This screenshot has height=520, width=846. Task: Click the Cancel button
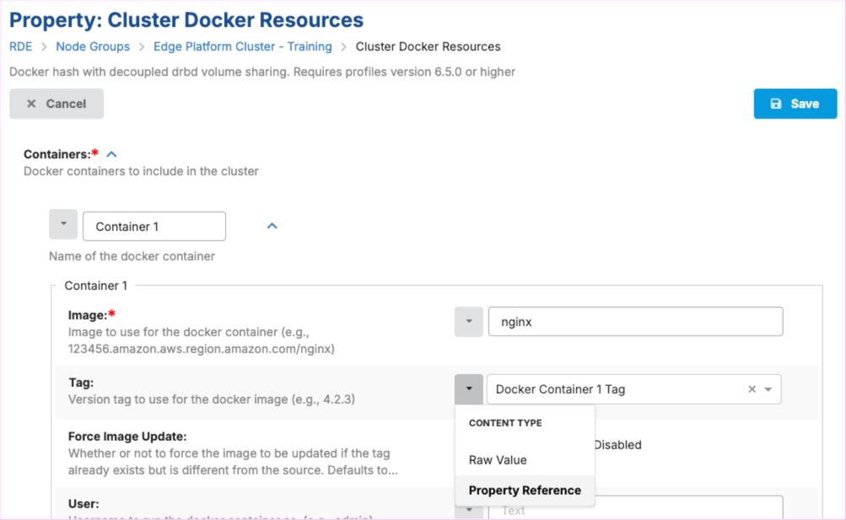pyautogui.click(x=57, y=104)
